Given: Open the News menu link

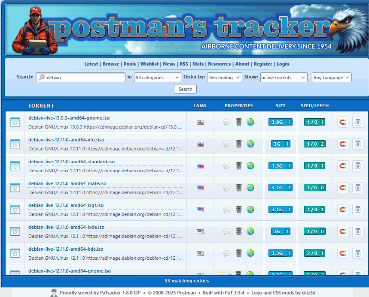Looking at the screenshot, I should point(169,64).
